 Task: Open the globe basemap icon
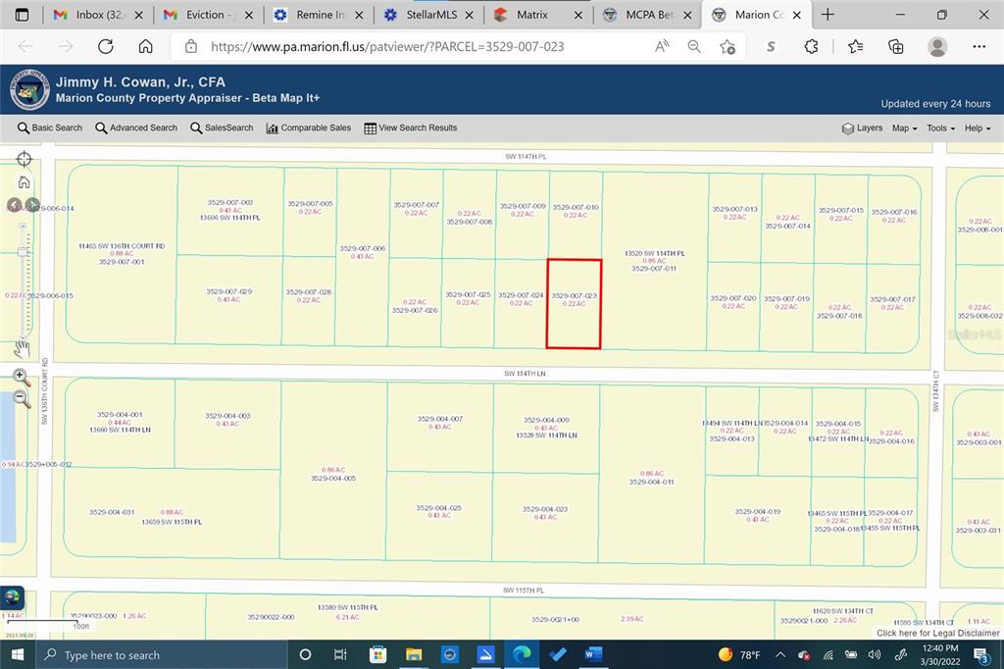[x=12, y=597]
